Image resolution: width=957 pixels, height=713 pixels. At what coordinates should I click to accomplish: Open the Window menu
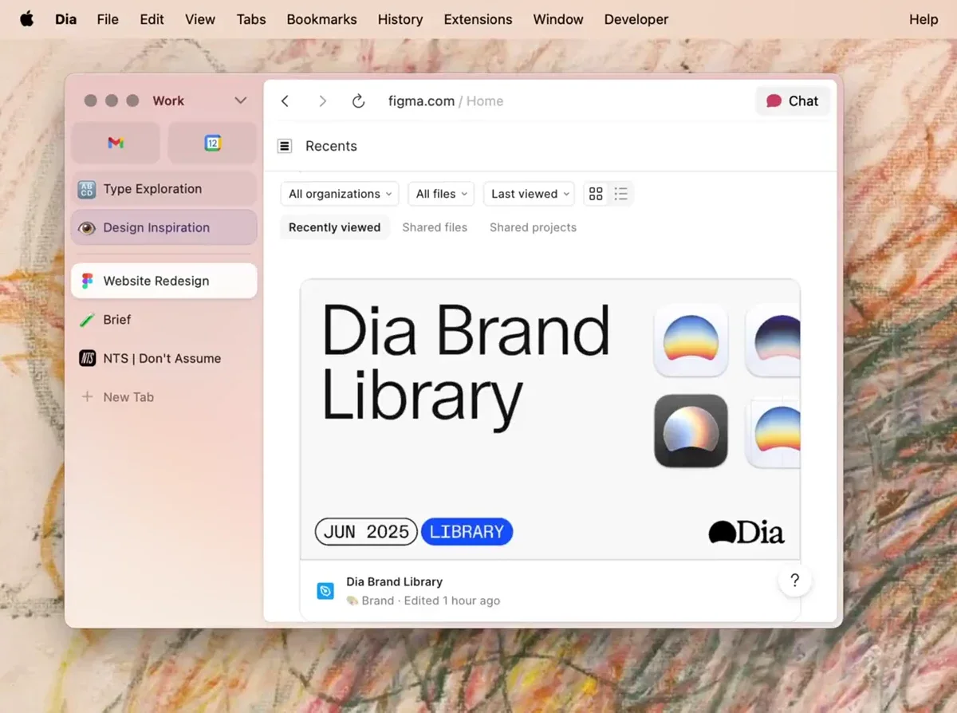558,19
